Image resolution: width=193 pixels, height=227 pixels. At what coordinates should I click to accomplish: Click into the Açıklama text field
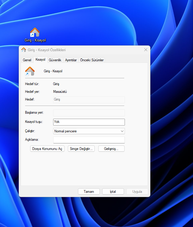click(89, 140)
